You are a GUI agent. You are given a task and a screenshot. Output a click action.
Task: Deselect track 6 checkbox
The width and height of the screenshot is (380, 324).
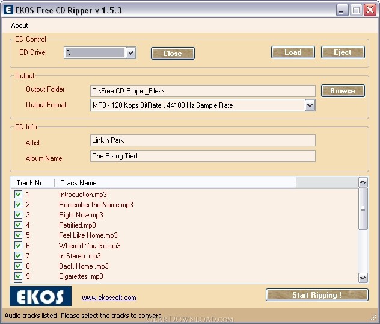tap(18, 245)
